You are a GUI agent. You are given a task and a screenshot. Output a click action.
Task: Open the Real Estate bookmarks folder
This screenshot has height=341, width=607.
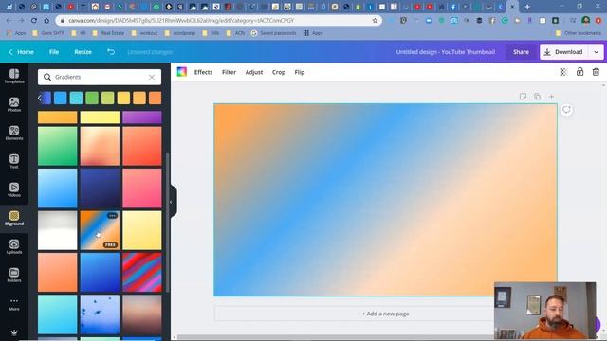pyautogui.click(x=108, y=33)
